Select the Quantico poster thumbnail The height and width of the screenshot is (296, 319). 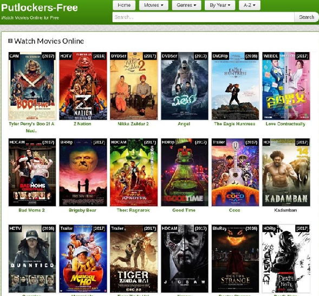(32, 259)
